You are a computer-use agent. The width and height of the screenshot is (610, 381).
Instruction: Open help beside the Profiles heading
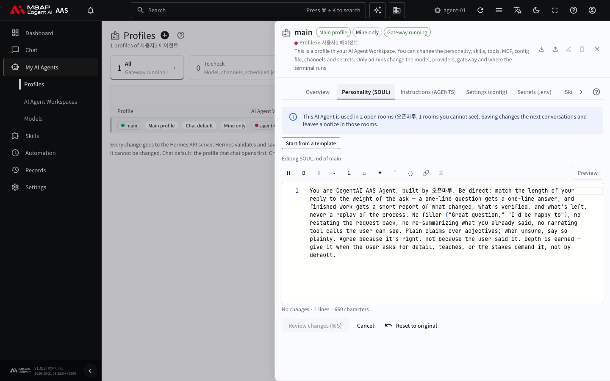(x=181, y=35)
